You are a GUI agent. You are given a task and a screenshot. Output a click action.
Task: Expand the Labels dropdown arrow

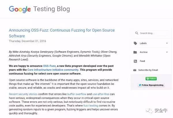[x=167, y=43]
